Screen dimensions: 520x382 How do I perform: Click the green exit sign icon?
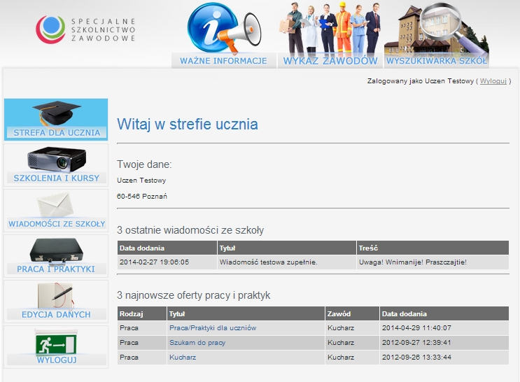point(57,342)
